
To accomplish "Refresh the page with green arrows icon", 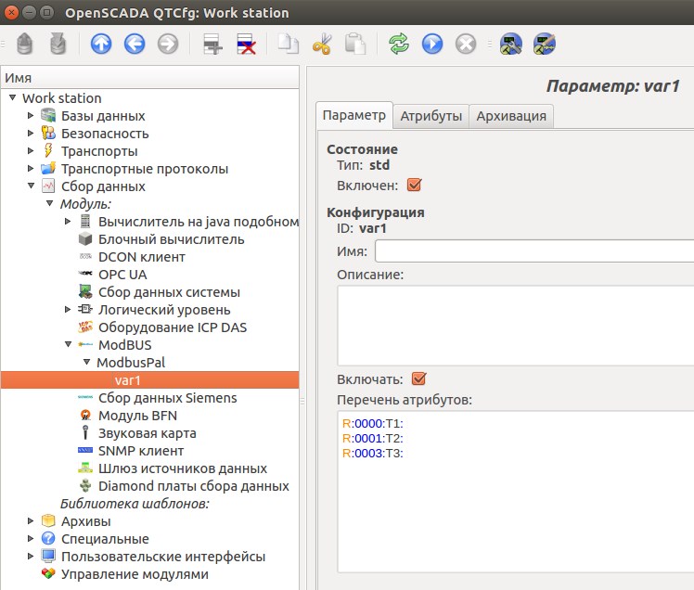I will click(x=399, y=44).
